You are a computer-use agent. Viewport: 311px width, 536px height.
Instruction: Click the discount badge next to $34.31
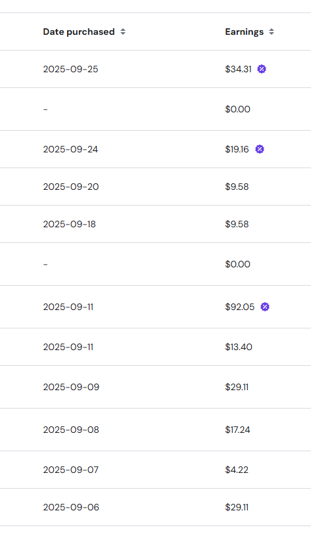262,69
